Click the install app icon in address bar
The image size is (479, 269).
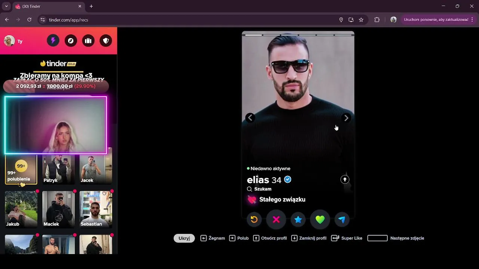pos(351,20)
